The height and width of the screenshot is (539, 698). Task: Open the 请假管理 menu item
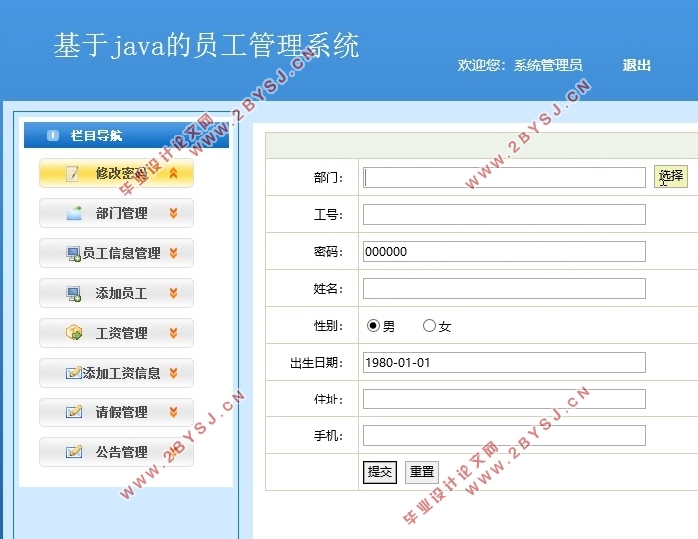pyautogui.click(x=117, y=412)
